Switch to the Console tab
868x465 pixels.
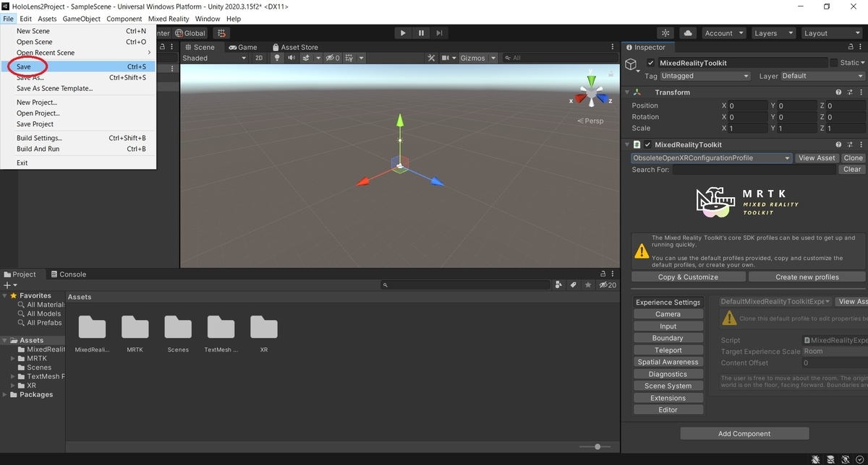click(x=69, y=274)
